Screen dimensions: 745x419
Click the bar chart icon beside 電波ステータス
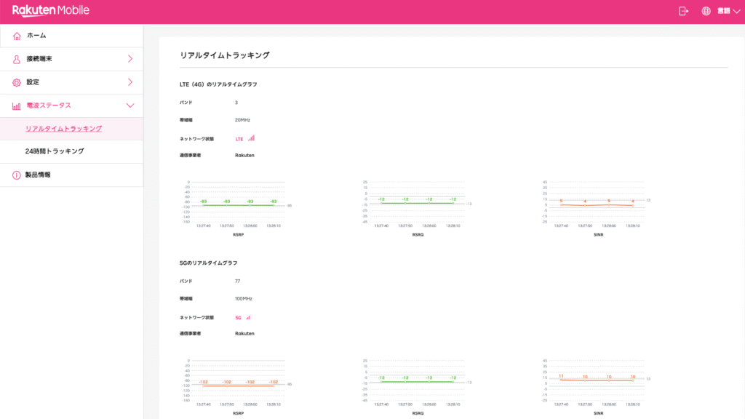[17, 105]
